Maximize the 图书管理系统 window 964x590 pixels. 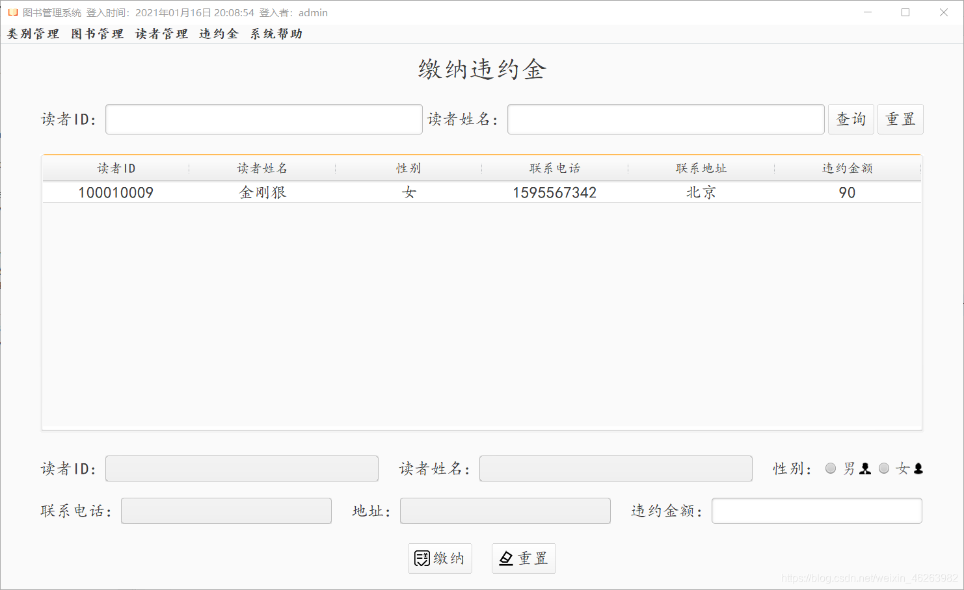pos(905,12)
